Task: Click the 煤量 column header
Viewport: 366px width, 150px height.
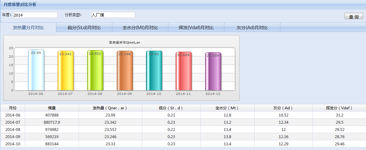Action: [52, 108]
